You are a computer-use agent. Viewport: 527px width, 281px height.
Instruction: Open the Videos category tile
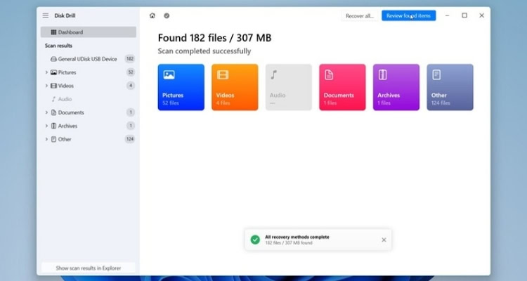(235, 87)
